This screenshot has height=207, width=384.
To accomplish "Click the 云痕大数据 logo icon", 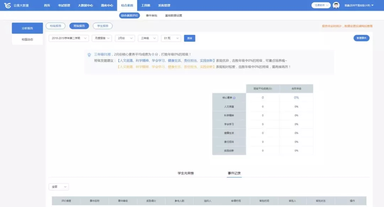I will (x=7, y=5).
